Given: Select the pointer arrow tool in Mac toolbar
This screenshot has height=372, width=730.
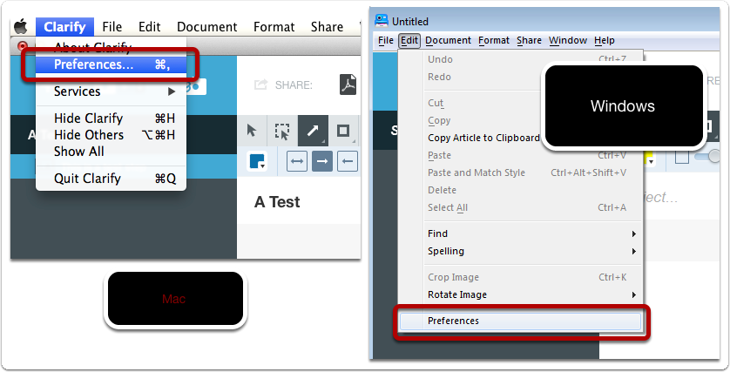Looking at the screenshot, I should coord(252,131).
